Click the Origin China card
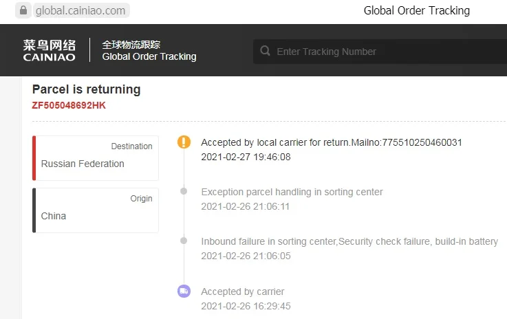The image size is (507, 319). coord(96,210)
